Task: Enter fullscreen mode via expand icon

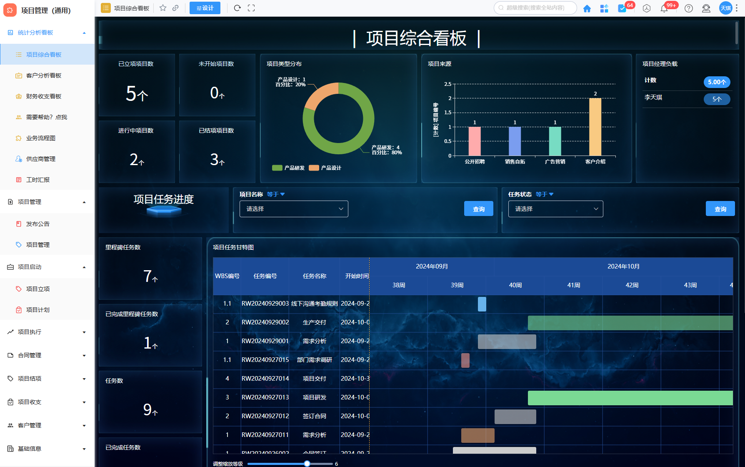Action: [x=251, y=8]
